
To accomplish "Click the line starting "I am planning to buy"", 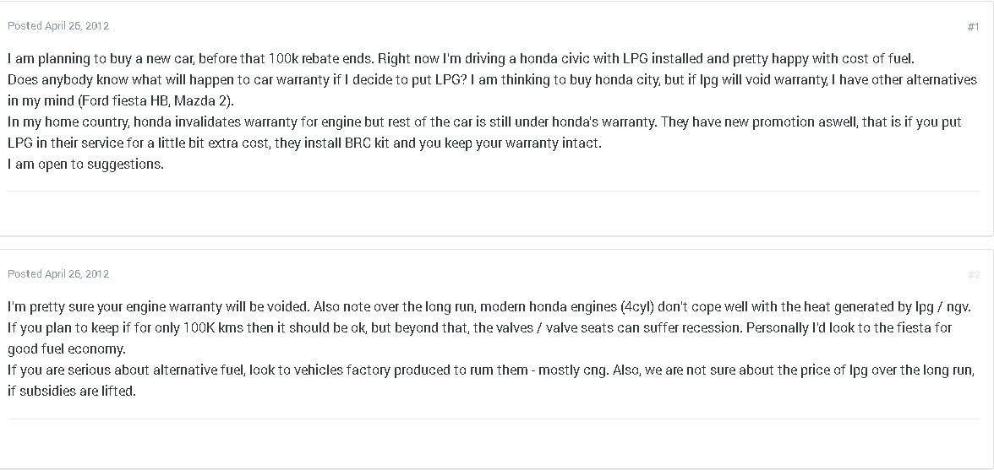I will pos(461,59).
